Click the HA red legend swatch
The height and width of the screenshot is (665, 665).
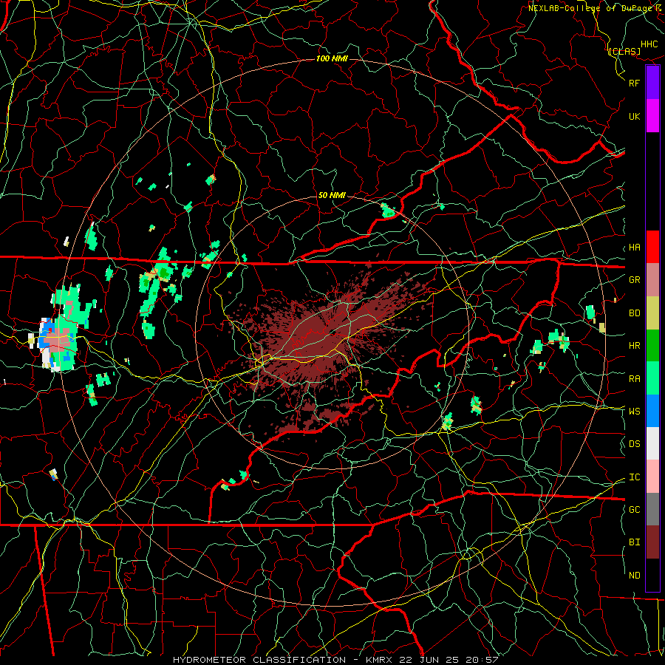point(652,247)
